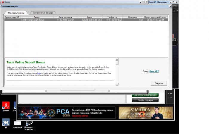Select $600 First Deposit Bonus row
Viewport: 209px width, 134px height.
coord(86,20)
